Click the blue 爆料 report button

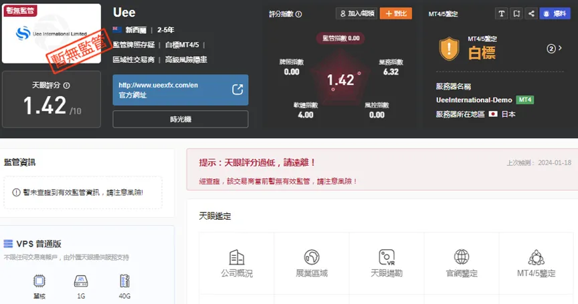555,13
